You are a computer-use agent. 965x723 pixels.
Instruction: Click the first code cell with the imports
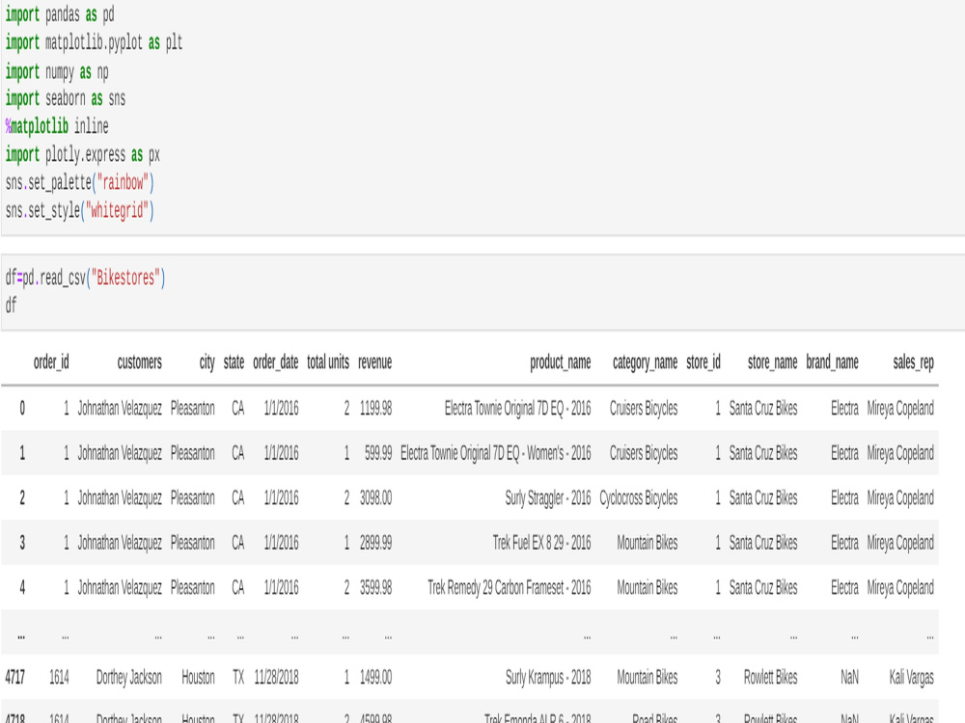[x=482, y=118]
